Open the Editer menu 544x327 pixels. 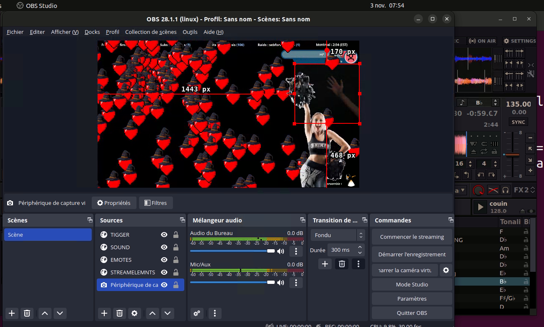[37, 32]
